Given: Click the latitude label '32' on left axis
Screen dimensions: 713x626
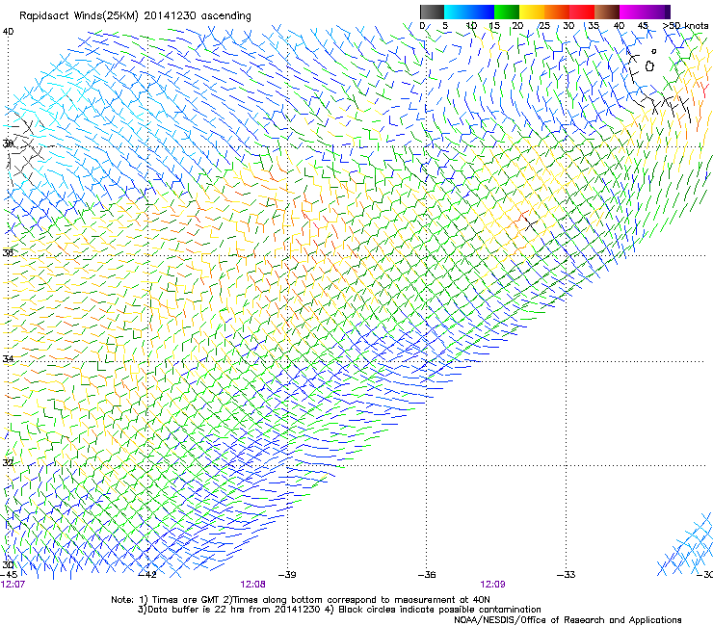Looking at the screenshot, I should point(8,463).
